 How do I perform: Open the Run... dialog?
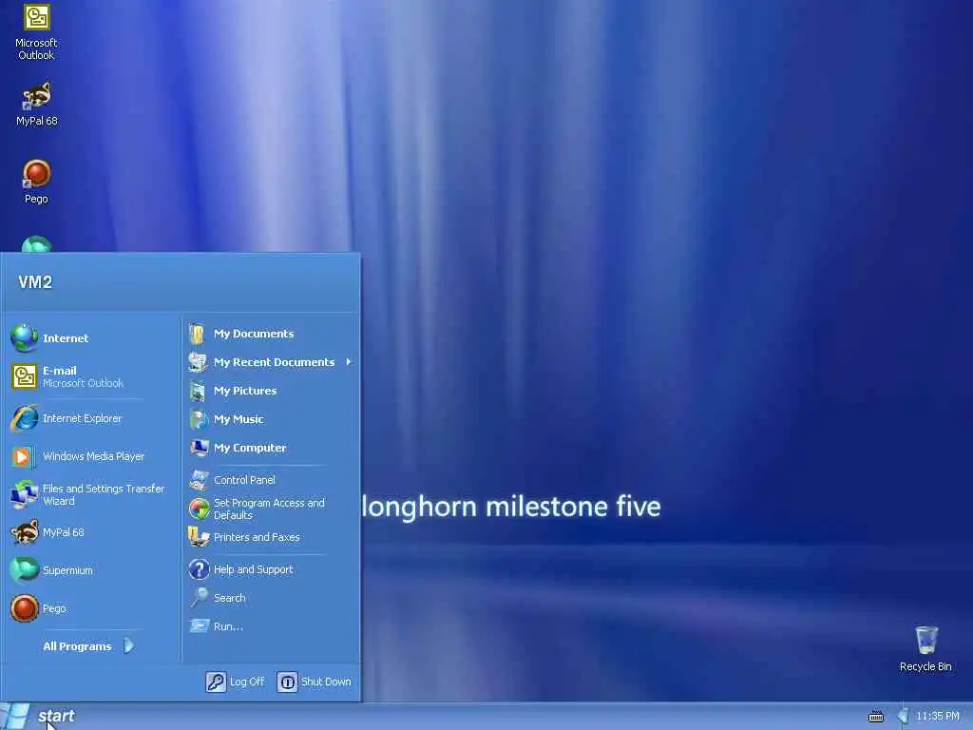point(271,626)
